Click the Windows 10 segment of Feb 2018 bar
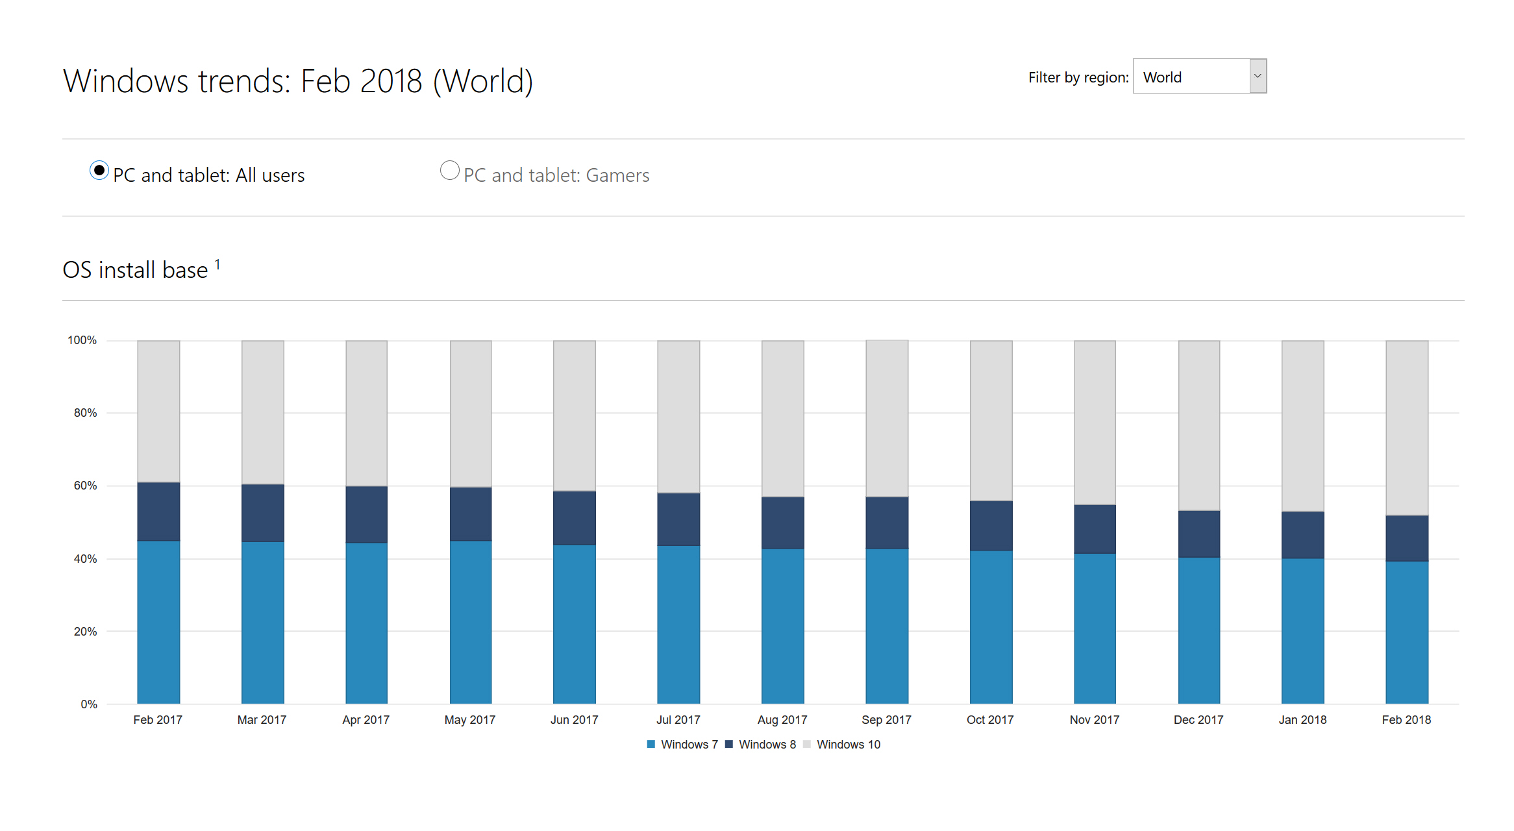The width and height of the screenshot is (1514, 831). point(1407,428)
